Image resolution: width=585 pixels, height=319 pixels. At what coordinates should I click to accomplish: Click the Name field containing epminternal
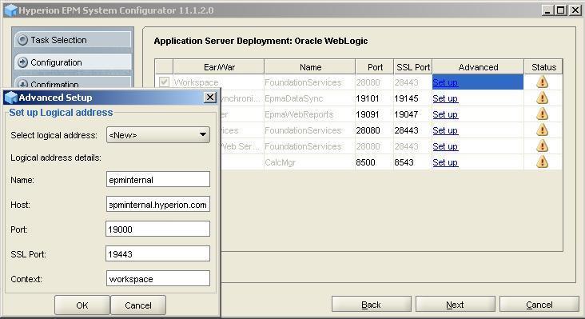(x=158, y=179)
